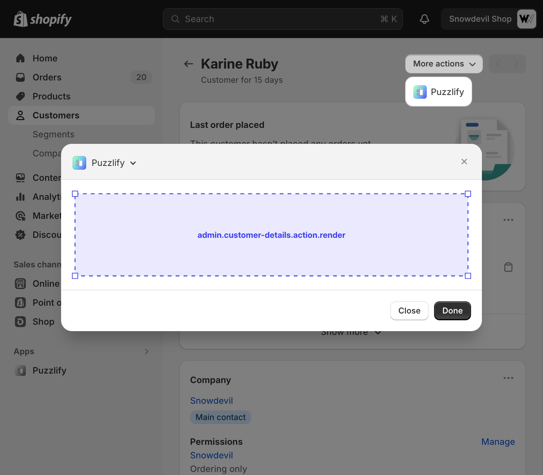This screenshot has height=475, width=543.
Task: Click the Orders inbox icon
Action: (x=20, y=77)
